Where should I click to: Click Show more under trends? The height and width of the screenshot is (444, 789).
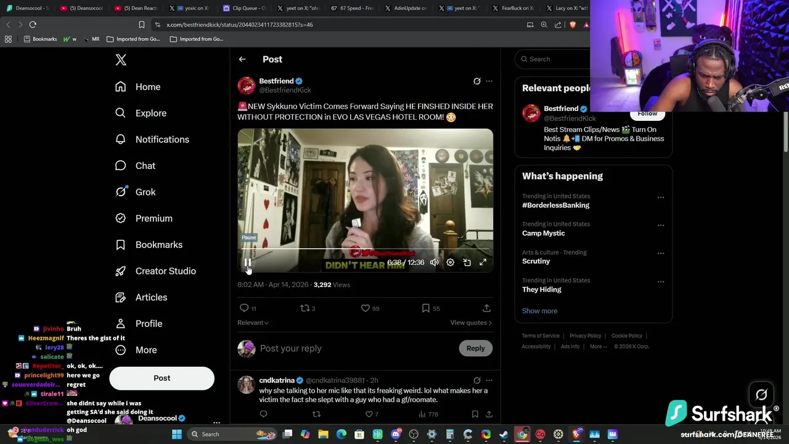tap(539, 311)
